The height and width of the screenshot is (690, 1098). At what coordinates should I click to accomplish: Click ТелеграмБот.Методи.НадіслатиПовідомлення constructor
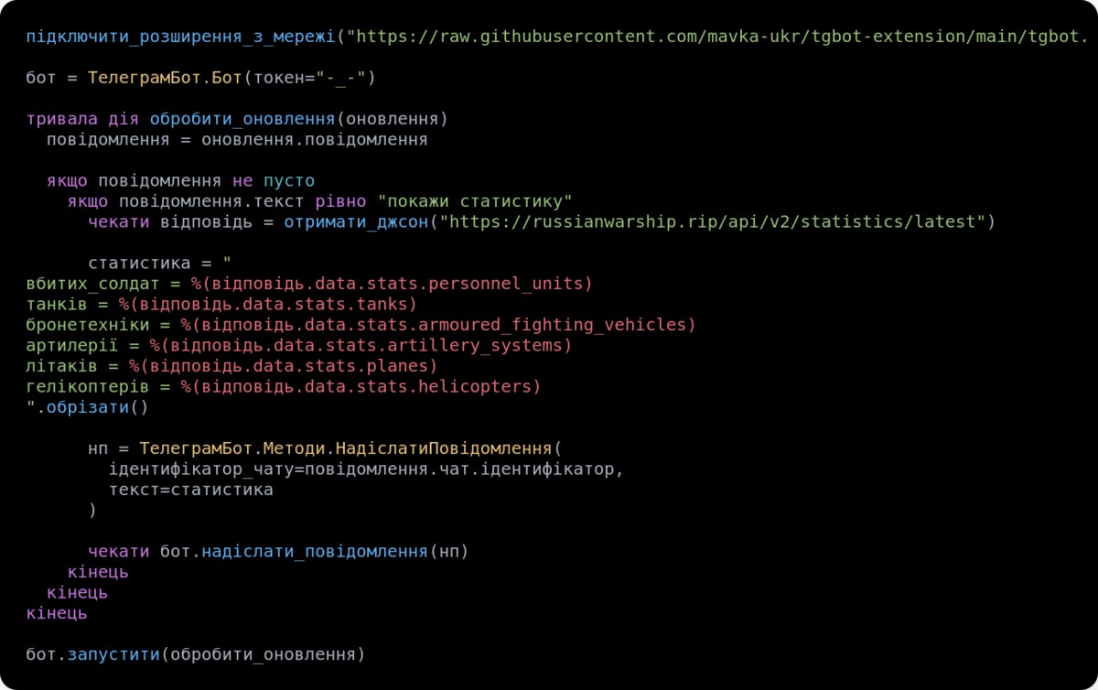(346, 448)
